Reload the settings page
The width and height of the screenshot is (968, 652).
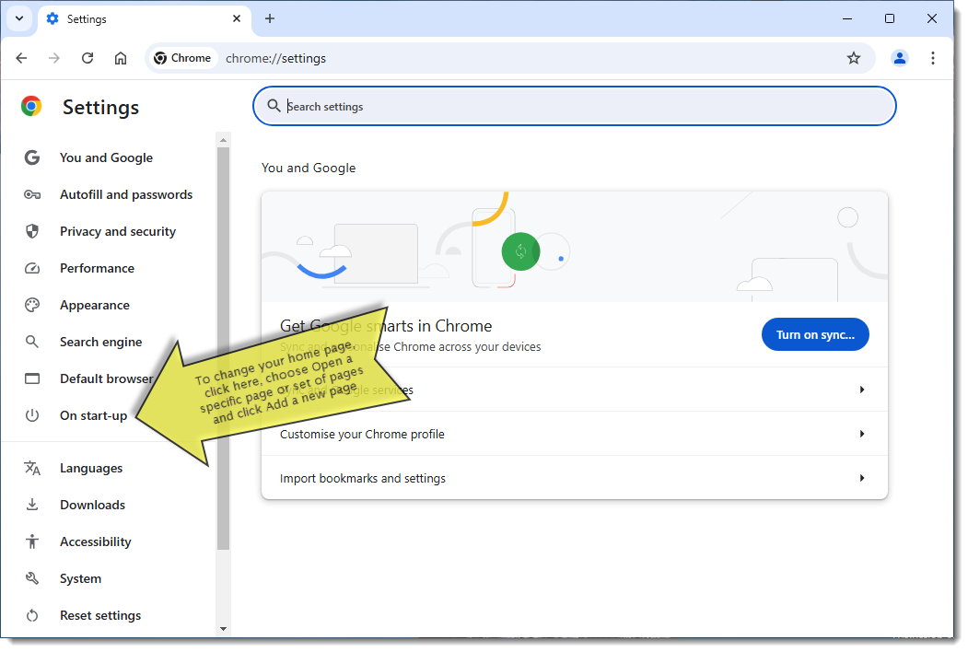point(87,58)
